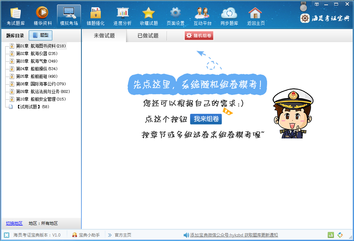
Task: Return home via 返回主页 icon
Action: [256, 16]
